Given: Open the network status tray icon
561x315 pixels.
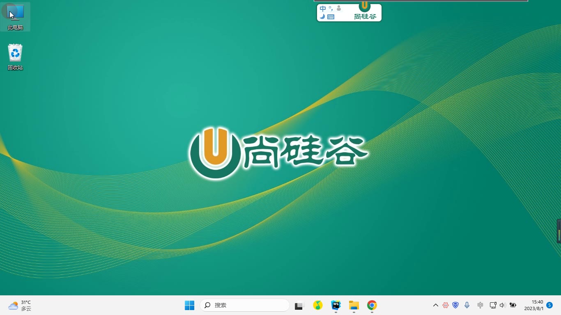Looking at the screenshot, I should [493, 305].
